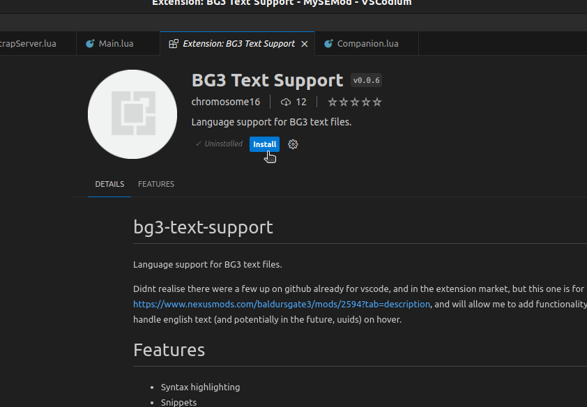Show the DETAILS section of the extension
This screenshot has width=587, height=407.
pyautogui.click(x=109, y=184)
